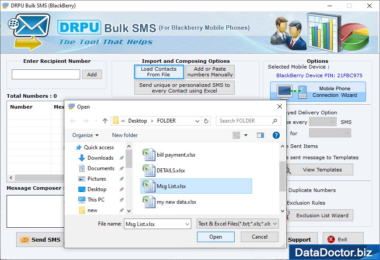Click the Exit button
The height and width of the screenshot is (260, 380).
click(343, 239)
